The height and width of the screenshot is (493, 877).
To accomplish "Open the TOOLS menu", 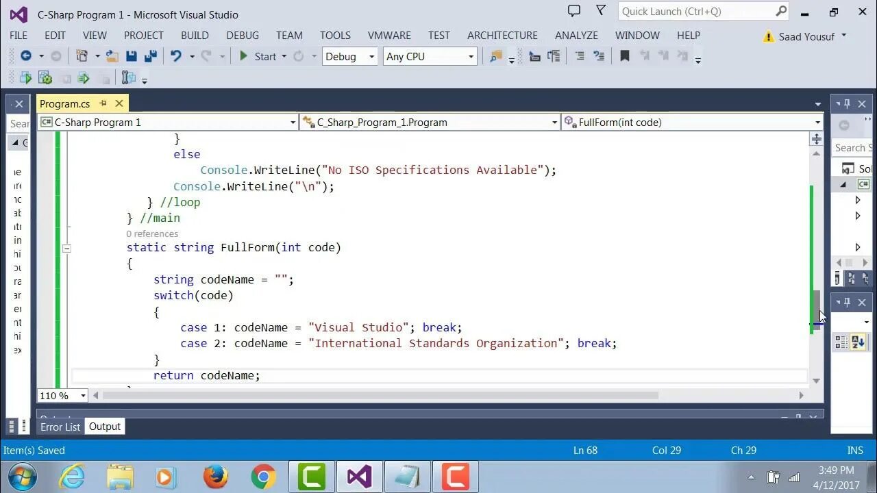I will [335, 35].
